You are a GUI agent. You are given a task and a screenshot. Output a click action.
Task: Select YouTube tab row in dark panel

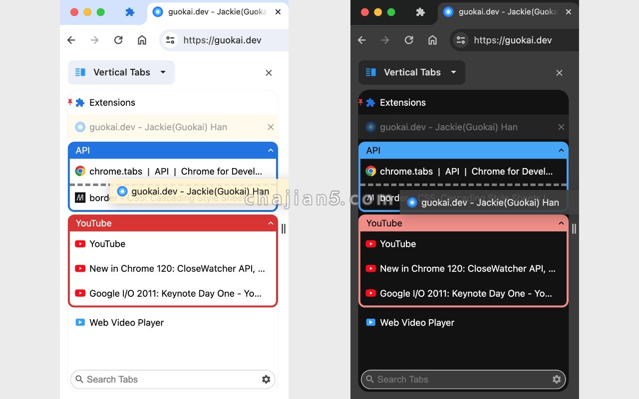point(463,244)
